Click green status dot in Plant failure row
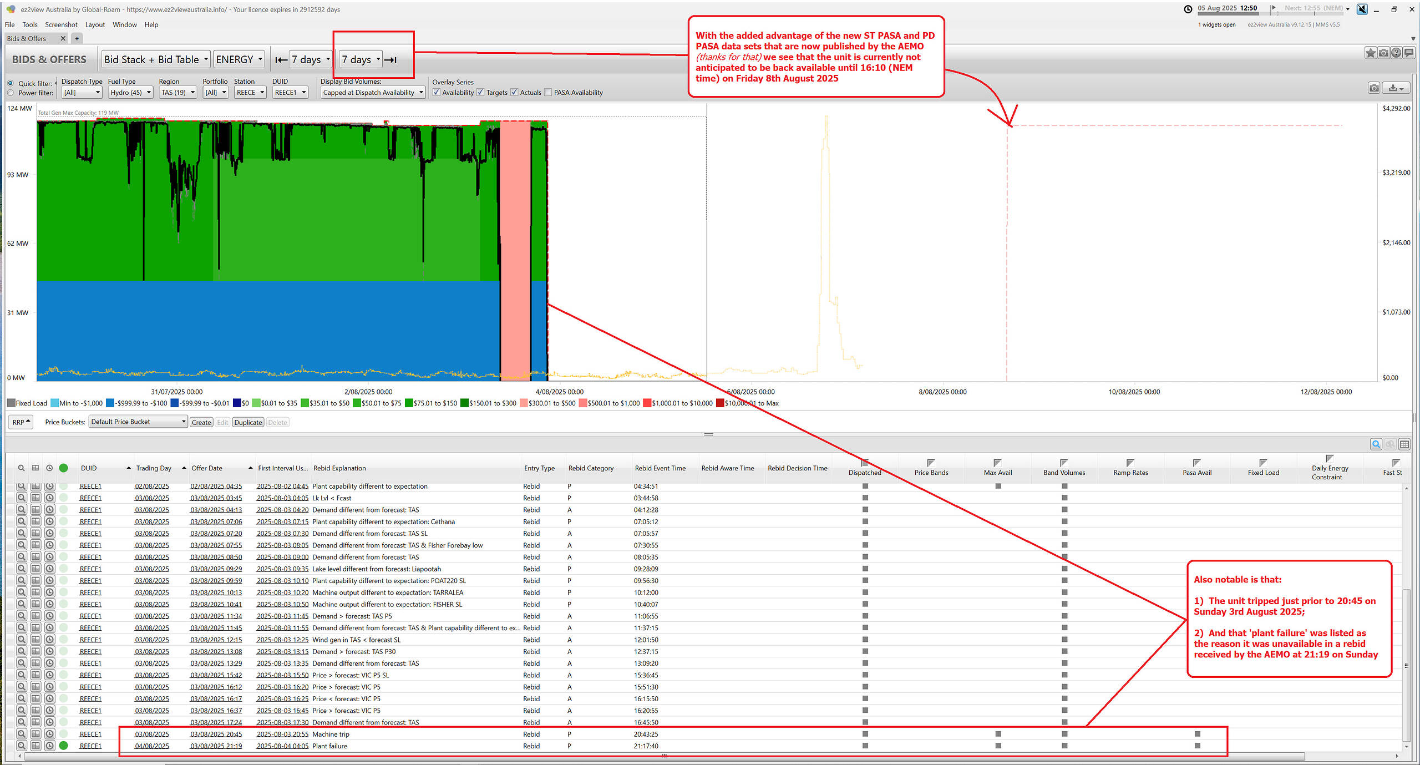 click(x=64, y=746)
